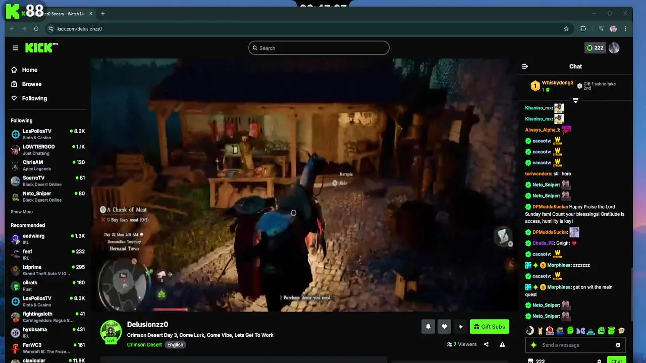This screenshot has width=646, height=363.
Task: Click toriwonders username in chat
Action: pos(538,174)
